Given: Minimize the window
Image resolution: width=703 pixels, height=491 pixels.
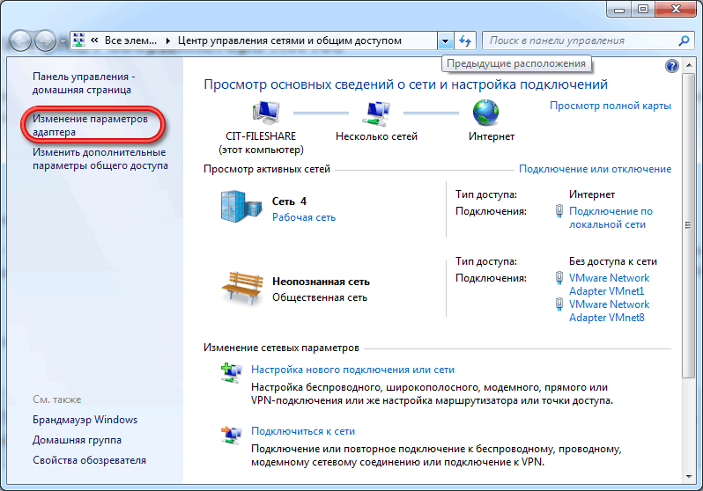Looking at the screenshot, I should [619, 9].
